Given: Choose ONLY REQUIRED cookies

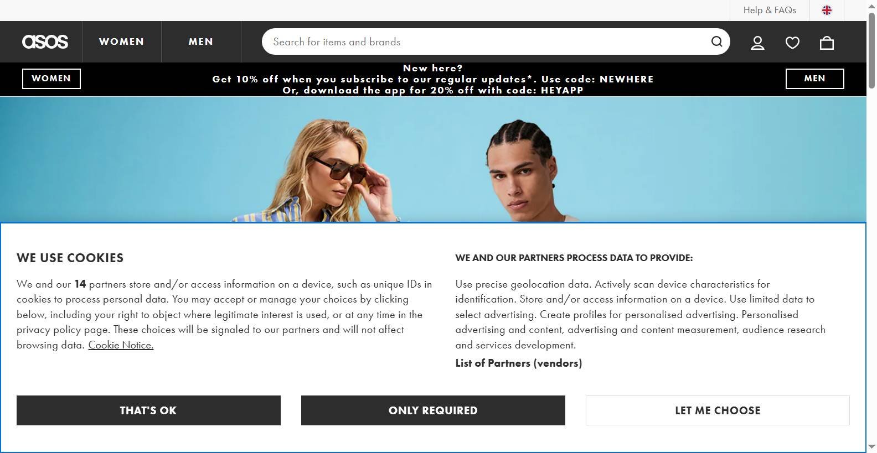Looking at the screenshot, I should click(x=433, y=410).
